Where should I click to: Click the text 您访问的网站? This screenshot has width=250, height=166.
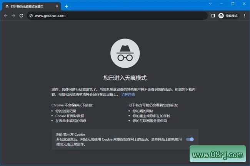click(143, 111)
